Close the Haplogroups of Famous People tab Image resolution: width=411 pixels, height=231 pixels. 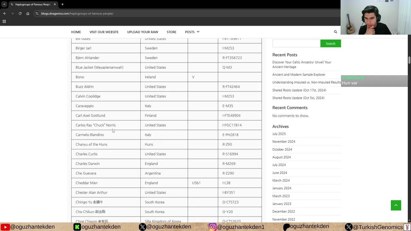coord(55,4)
